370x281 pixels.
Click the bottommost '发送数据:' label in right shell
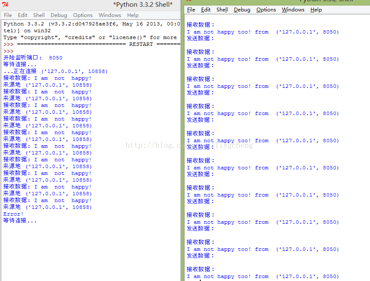coord(200,256)
